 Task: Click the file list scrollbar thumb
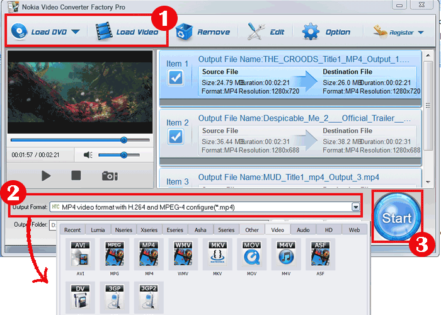(428, 105)
